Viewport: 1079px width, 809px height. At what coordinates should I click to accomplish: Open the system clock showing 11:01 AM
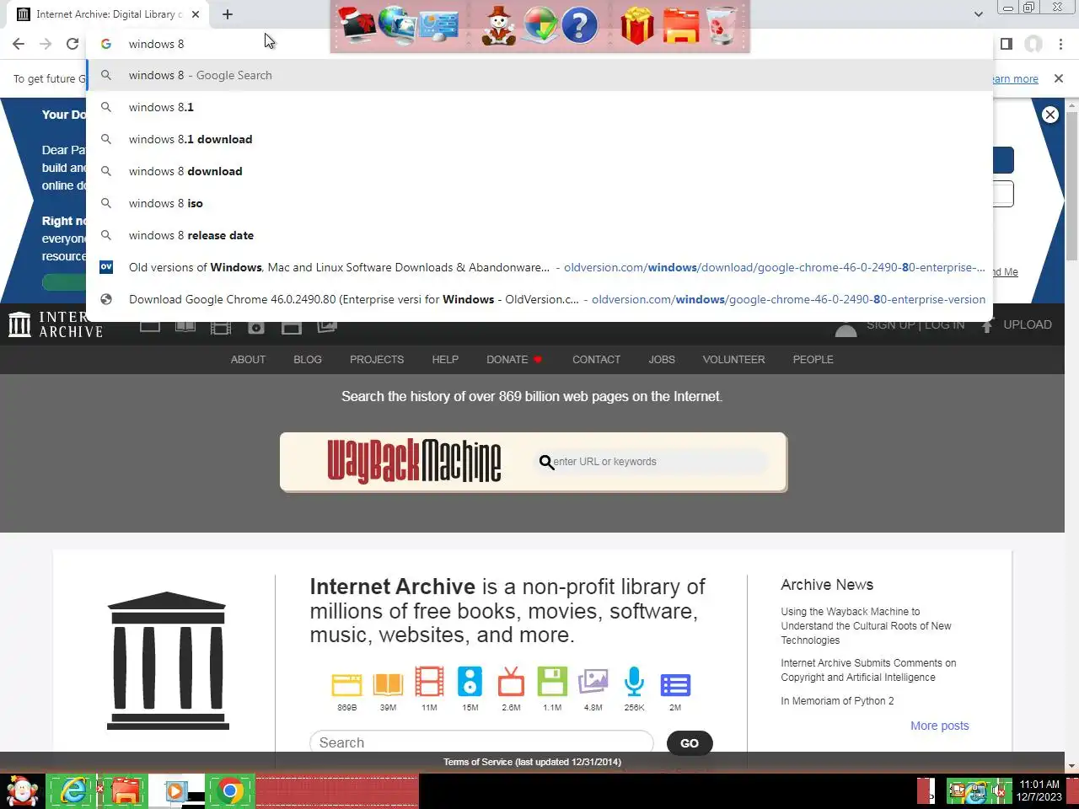[1039, 790]
